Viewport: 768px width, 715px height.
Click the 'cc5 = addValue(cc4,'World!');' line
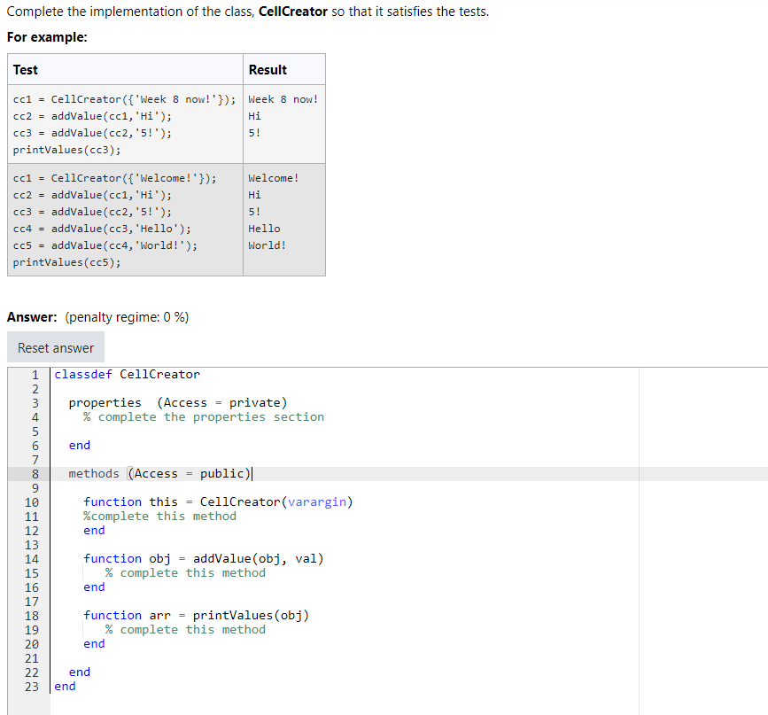105,245
